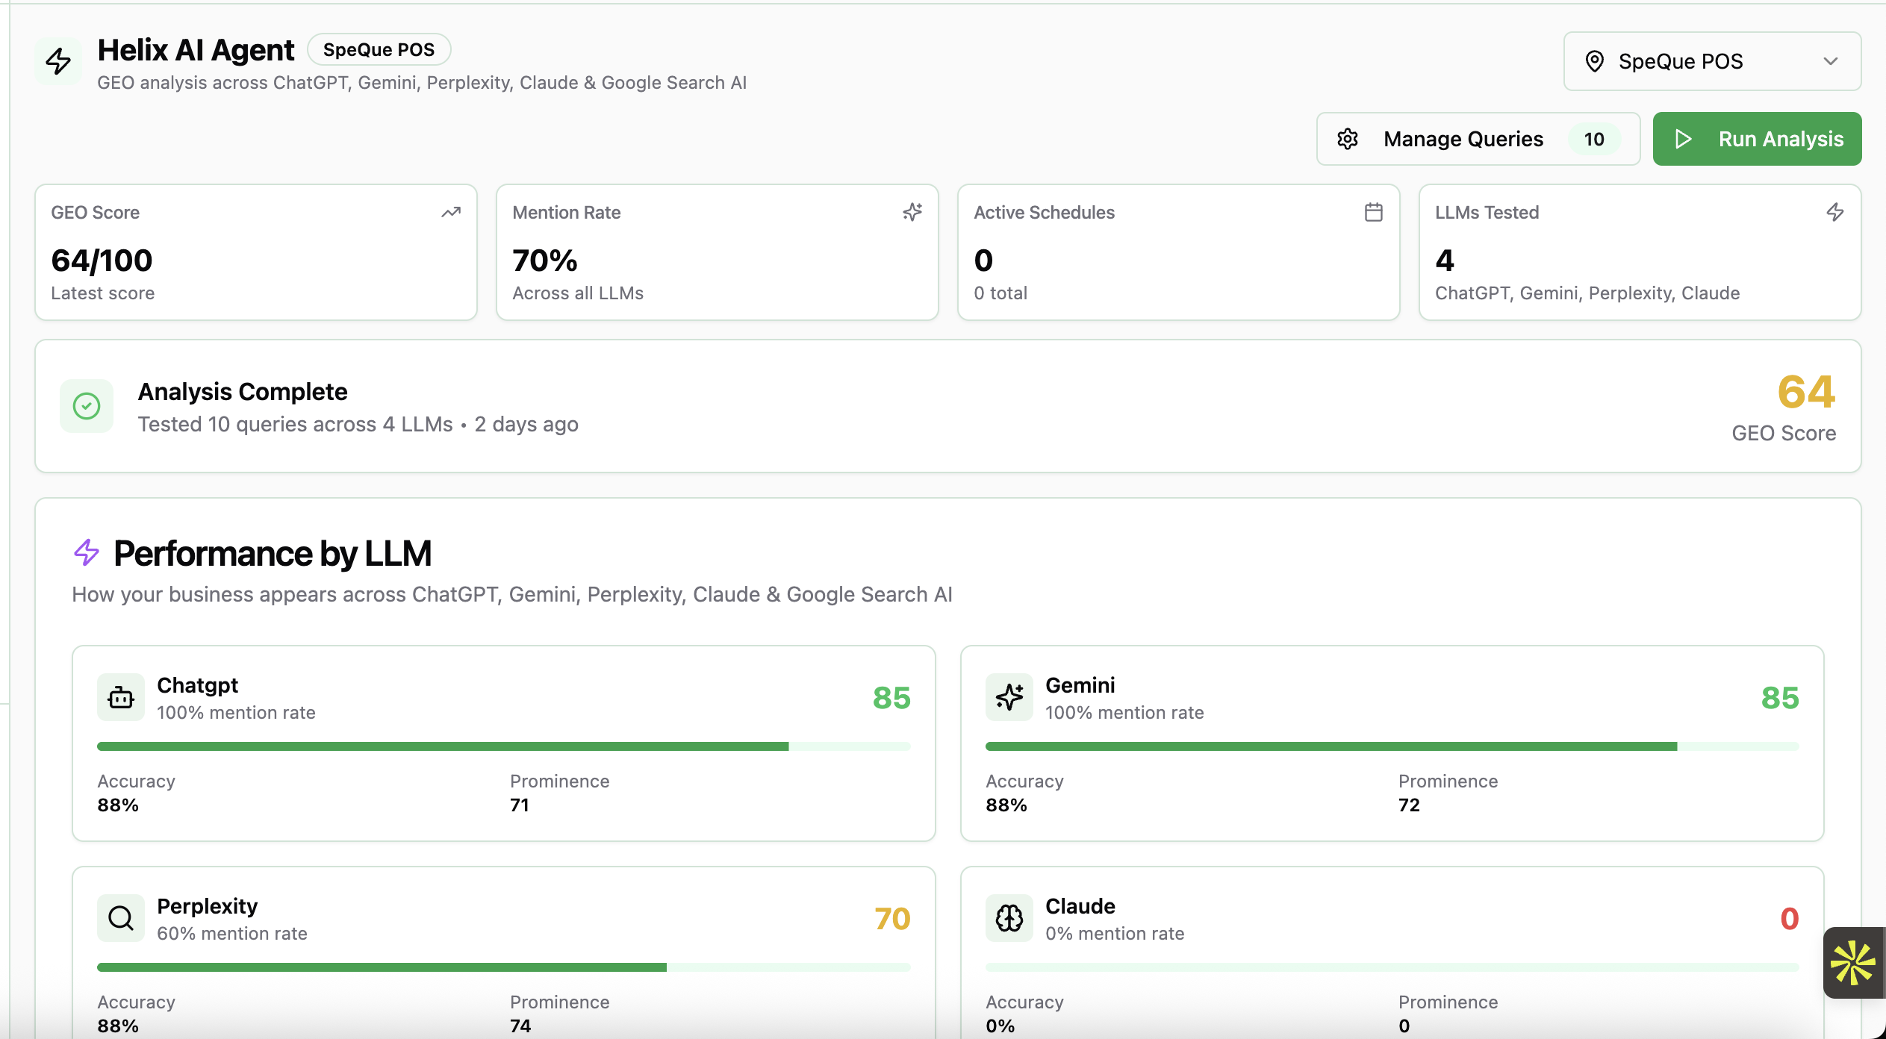Viewport: 1886px width, 1039px height.
Task: Click the lightning icon on LLMs Tested card
Action: 1835,212
